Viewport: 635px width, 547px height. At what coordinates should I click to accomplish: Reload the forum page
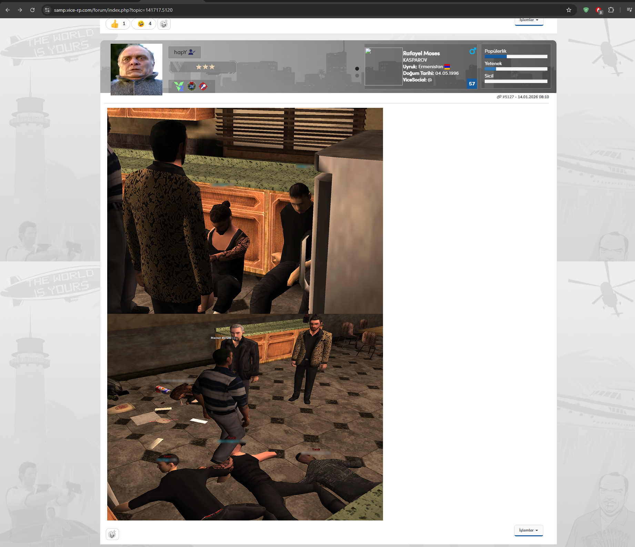tap(32, 10)
